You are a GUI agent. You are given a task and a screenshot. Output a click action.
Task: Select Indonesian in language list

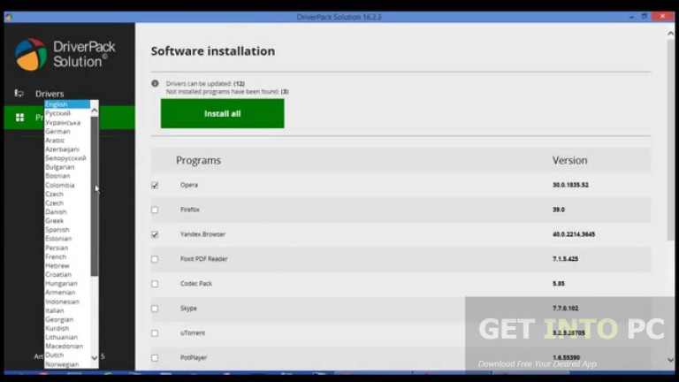point(63,302)
